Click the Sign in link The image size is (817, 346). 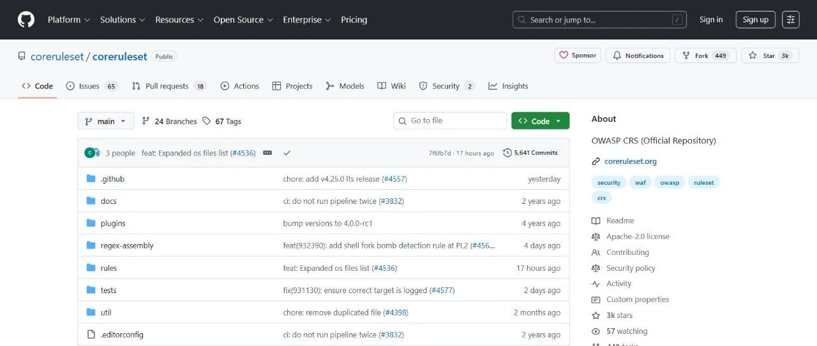[x=711, y=20]
